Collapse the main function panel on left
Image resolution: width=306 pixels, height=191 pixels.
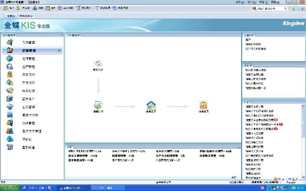62,35
